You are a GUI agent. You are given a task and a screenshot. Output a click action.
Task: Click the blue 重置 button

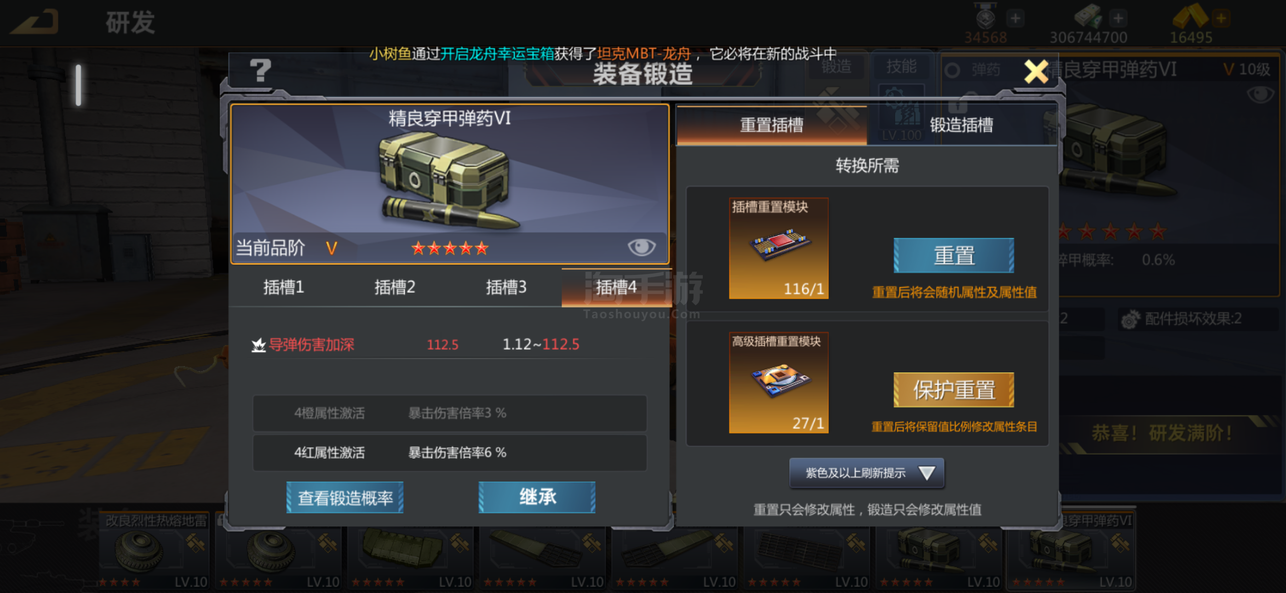953,256
